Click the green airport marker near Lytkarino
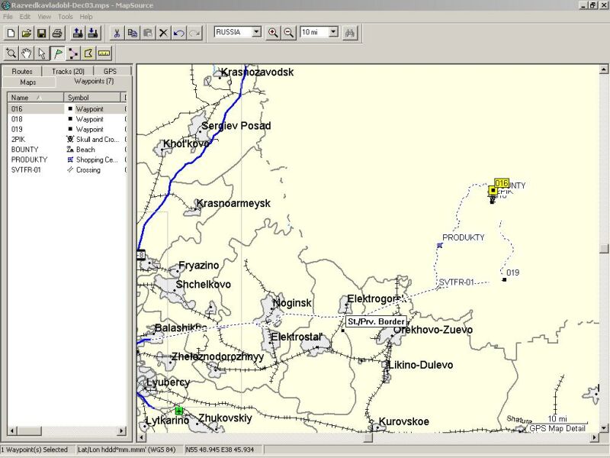The image size is (610, 458). [179, 411]
